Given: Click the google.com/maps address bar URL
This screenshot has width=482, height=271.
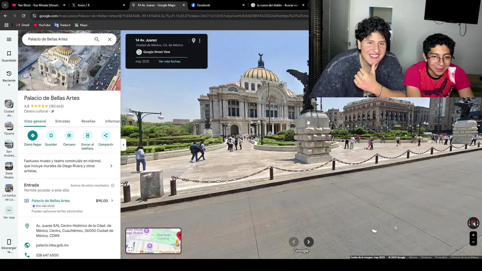Looking at the screenshot, I should tap(173, 16).
